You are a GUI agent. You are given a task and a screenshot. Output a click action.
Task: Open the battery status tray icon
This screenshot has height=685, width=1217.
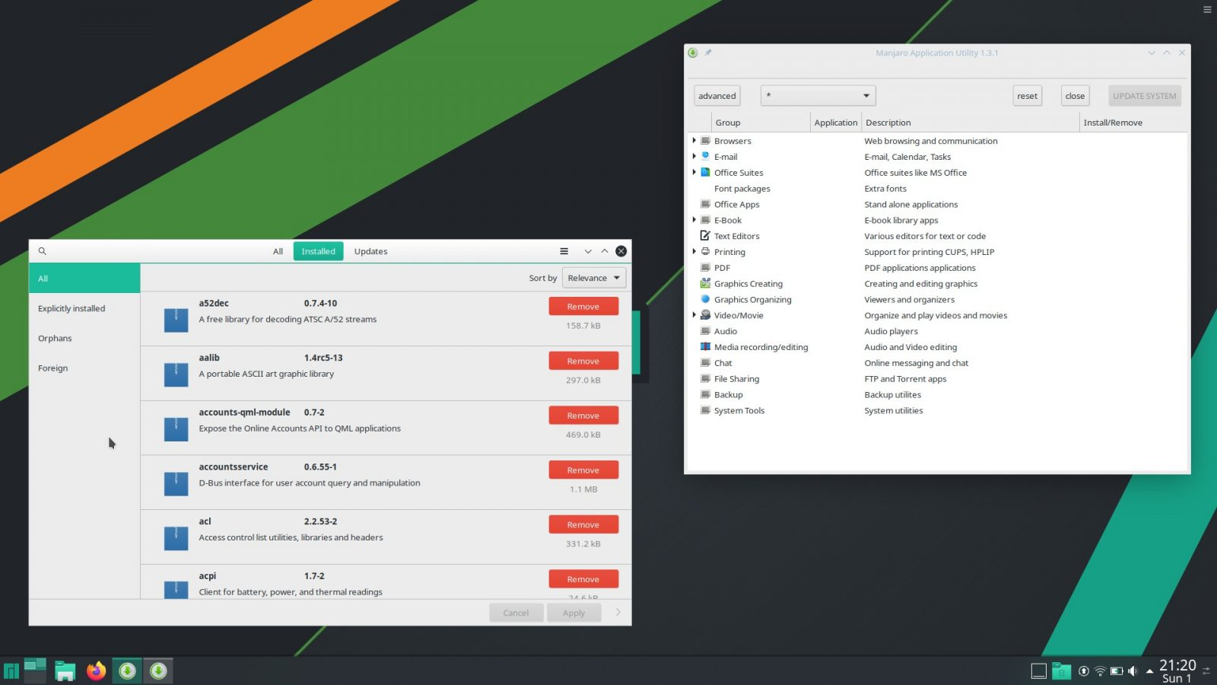tap(1117, 671)
